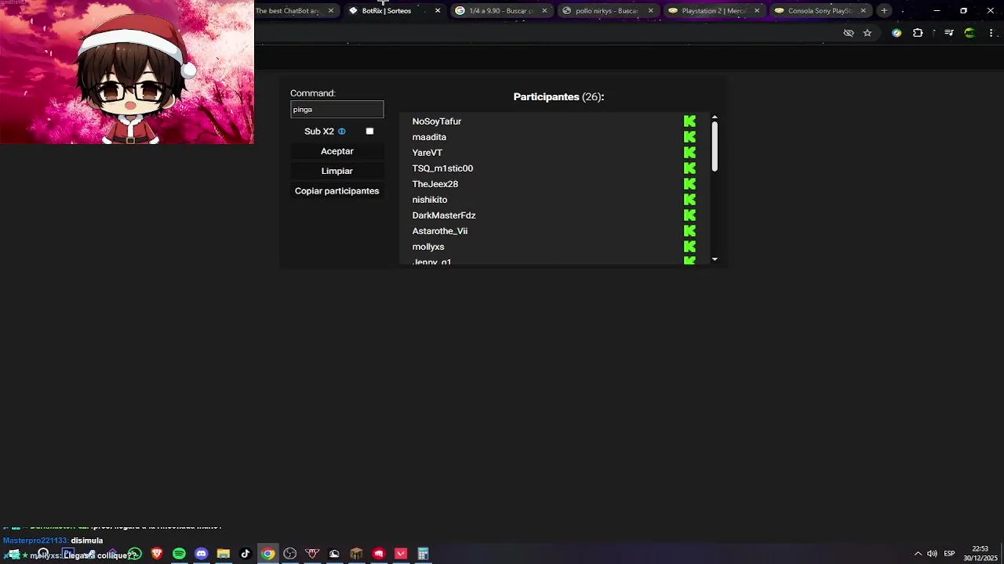Select participant name DarkMasterFdz
Image resolution: width=1004 pixels, height=564 pixels.
[x=444, y=215]
